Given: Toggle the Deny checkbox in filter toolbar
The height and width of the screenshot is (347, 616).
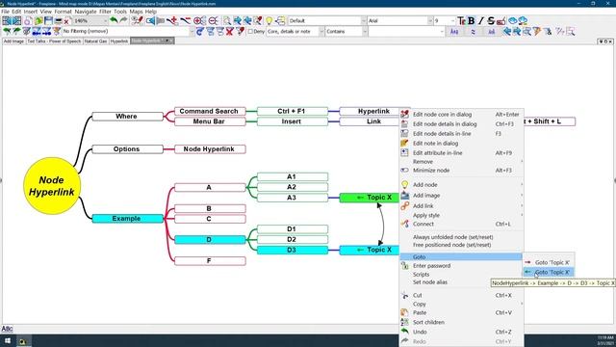Looking at the screenshot, I should pyautogui.click(x=250, y=31).
